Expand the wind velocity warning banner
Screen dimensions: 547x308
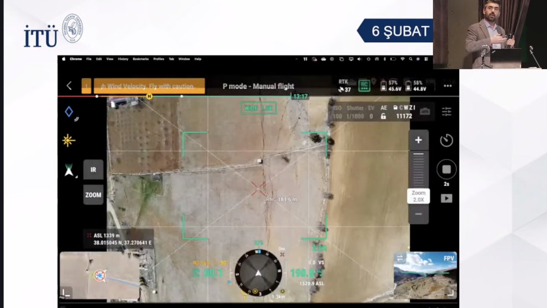point(149,86)
